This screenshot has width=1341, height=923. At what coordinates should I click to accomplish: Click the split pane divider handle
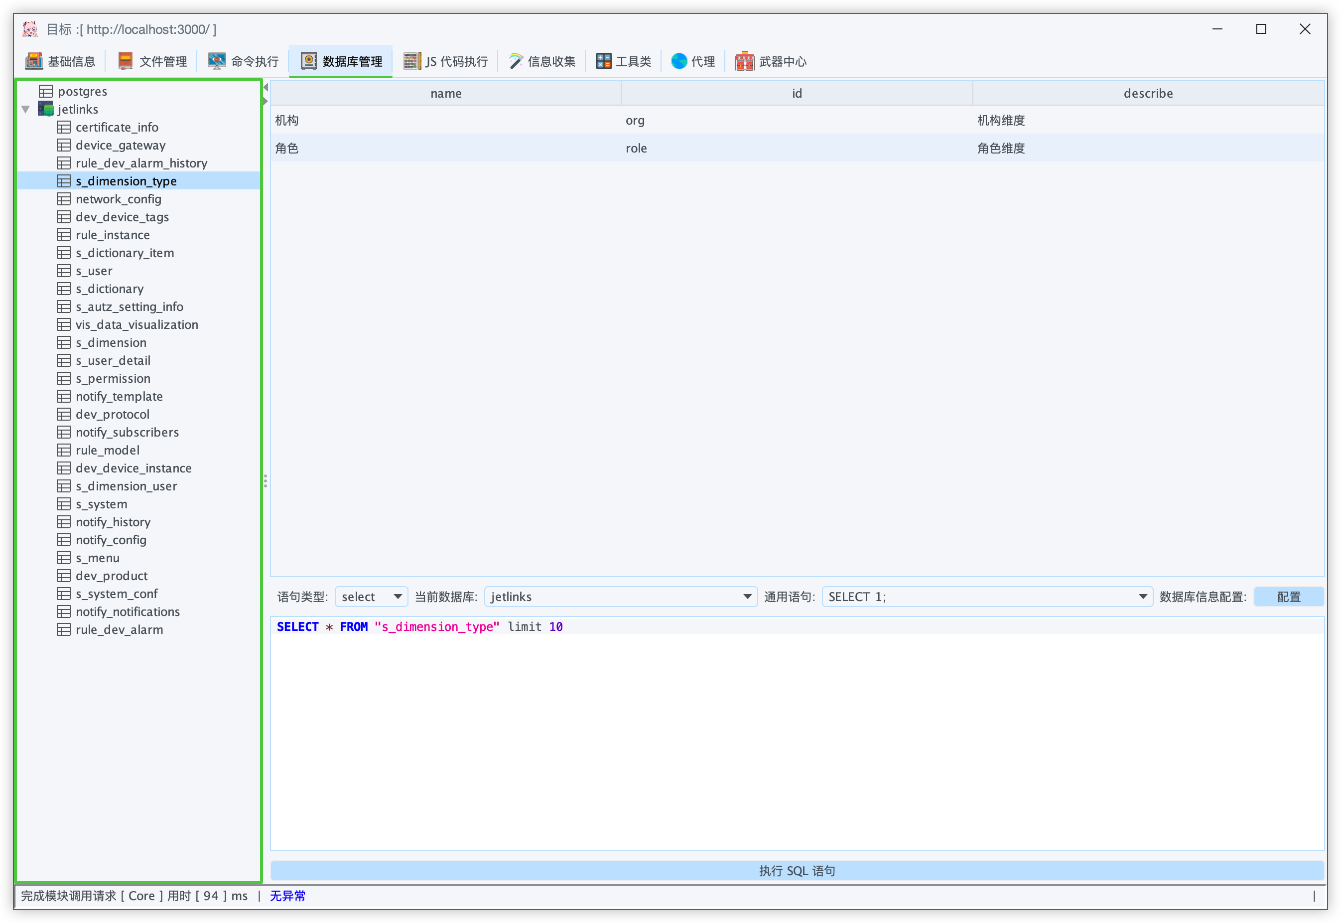(266, 480)
